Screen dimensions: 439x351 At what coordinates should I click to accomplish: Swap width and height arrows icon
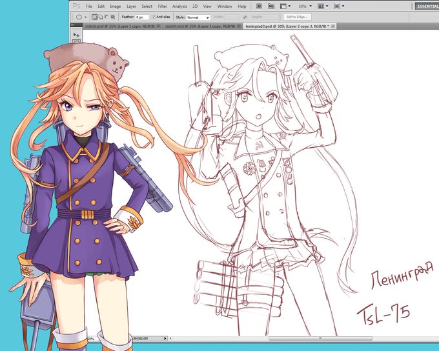245,17
